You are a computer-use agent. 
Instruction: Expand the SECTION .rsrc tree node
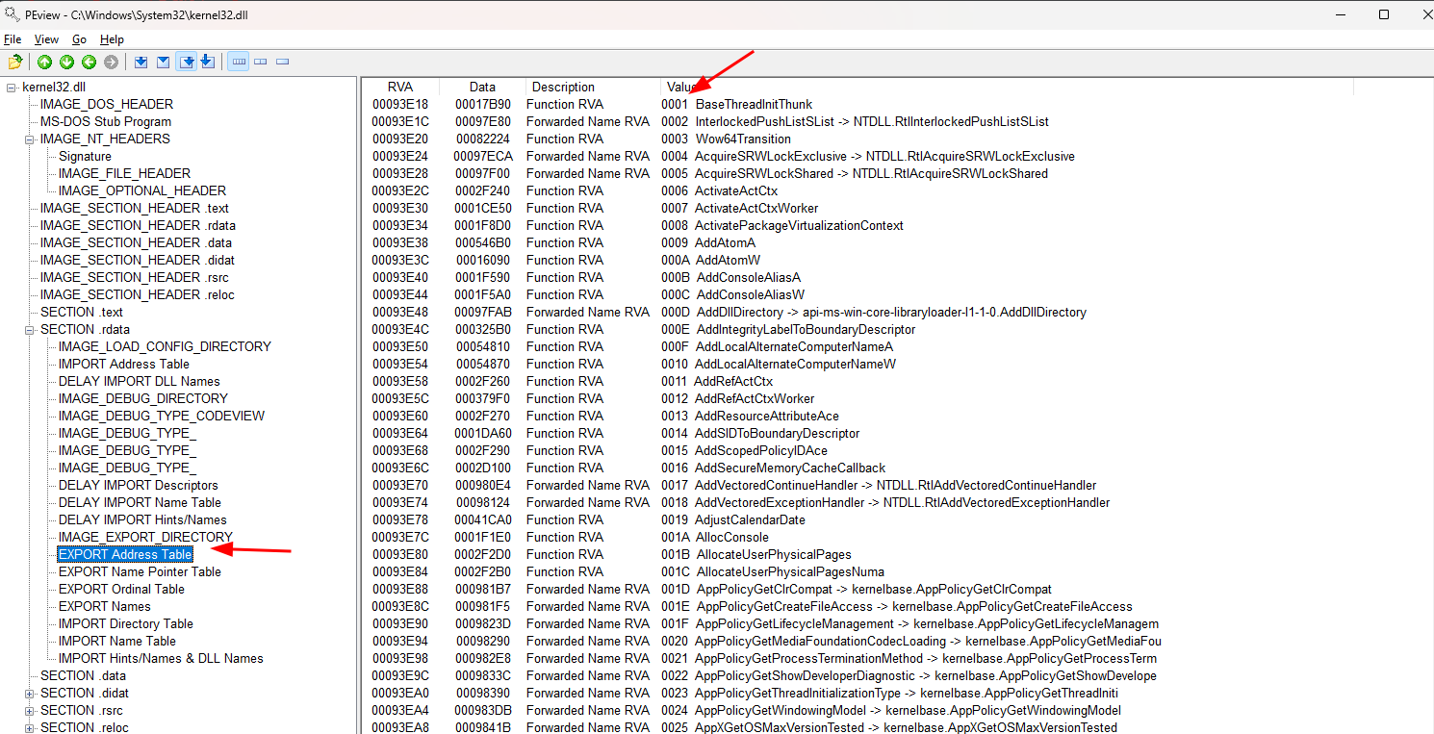(x=30, y=711)
